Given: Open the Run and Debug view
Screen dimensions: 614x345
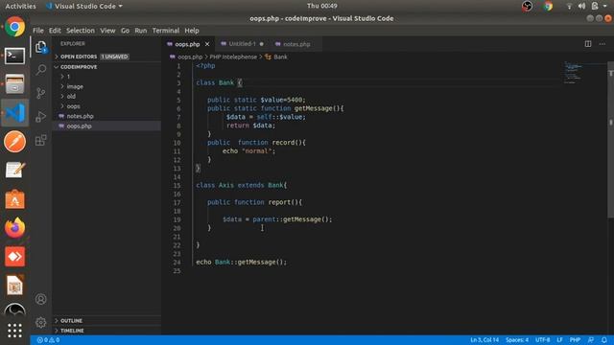Looking at the screenshot, I should pos(40,117).
